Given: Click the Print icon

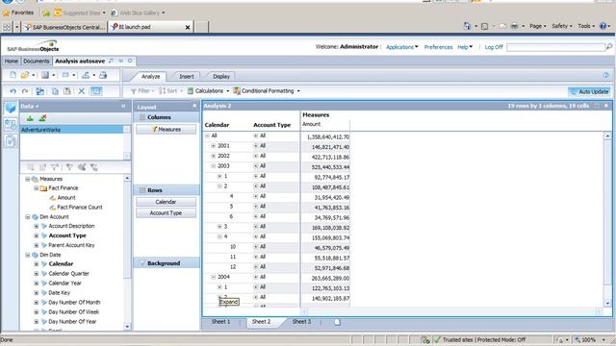Looking at the screenshot, I should [x=103, y=75].
